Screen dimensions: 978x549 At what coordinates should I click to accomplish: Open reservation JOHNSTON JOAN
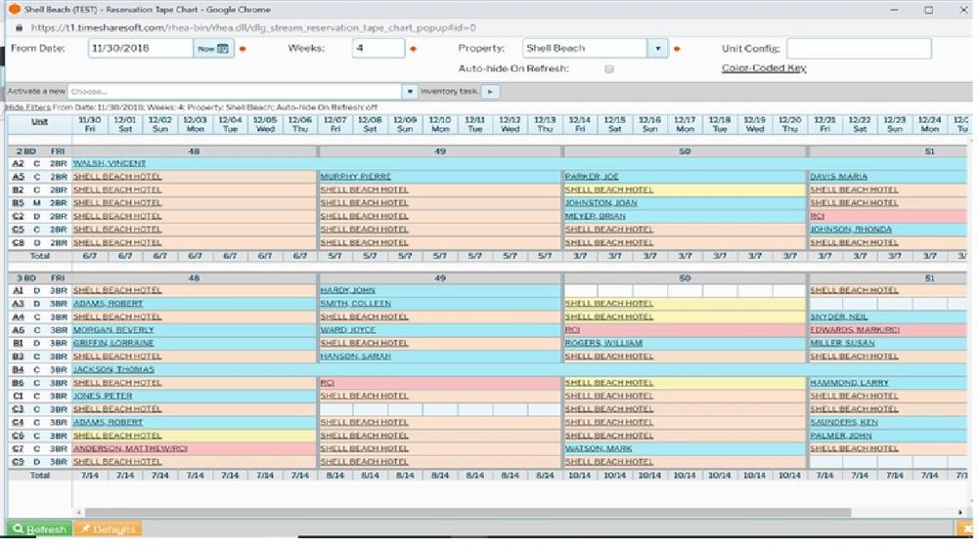600,203
